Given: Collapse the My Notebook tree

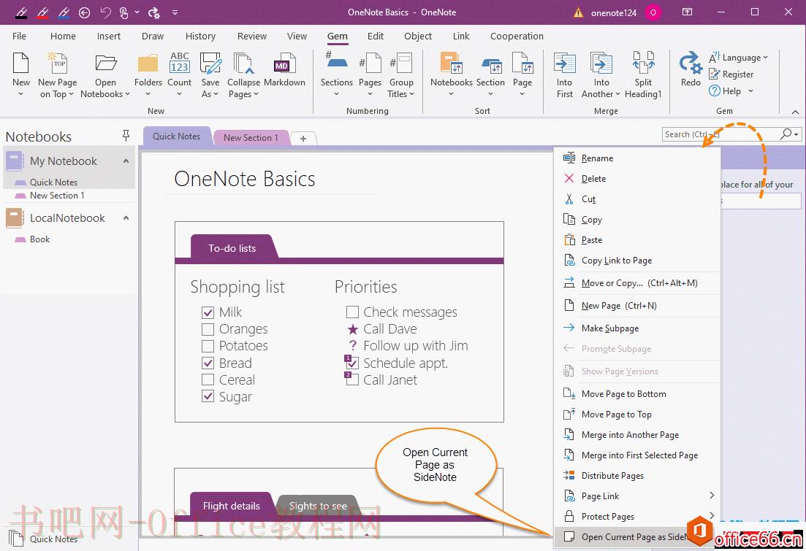Looking at the screenshot, I should pyautogui.click(x=126, y=161).
